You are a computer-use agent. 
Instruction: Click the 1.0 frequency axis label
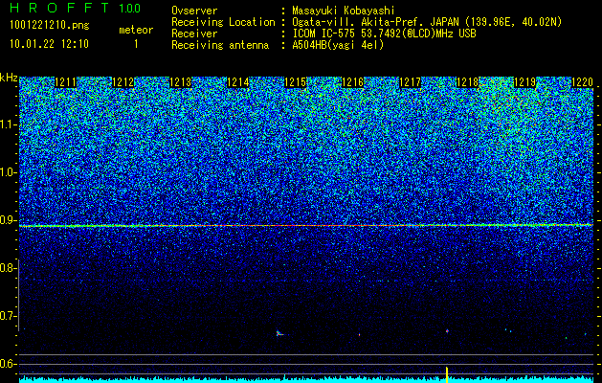point(8,172)
